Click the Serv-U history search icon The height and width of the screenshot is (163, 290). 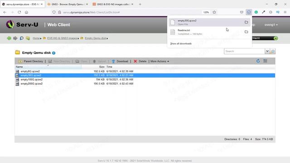click(x=21, y=38)
